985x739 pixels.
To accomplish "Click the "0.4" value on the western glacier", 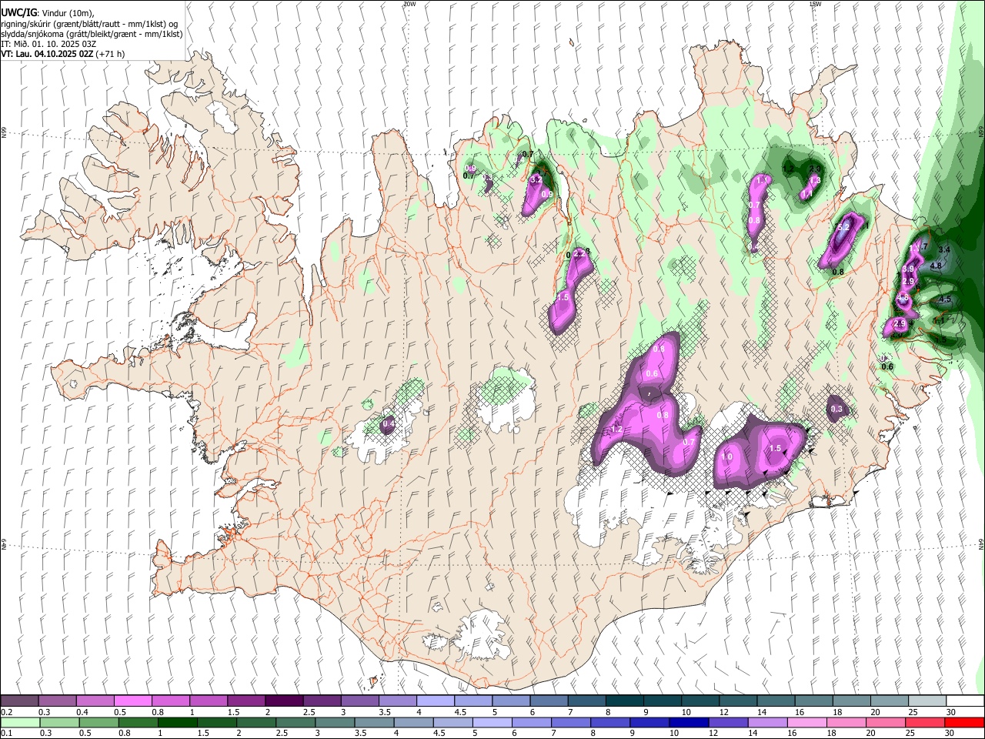I will [389, 423].
